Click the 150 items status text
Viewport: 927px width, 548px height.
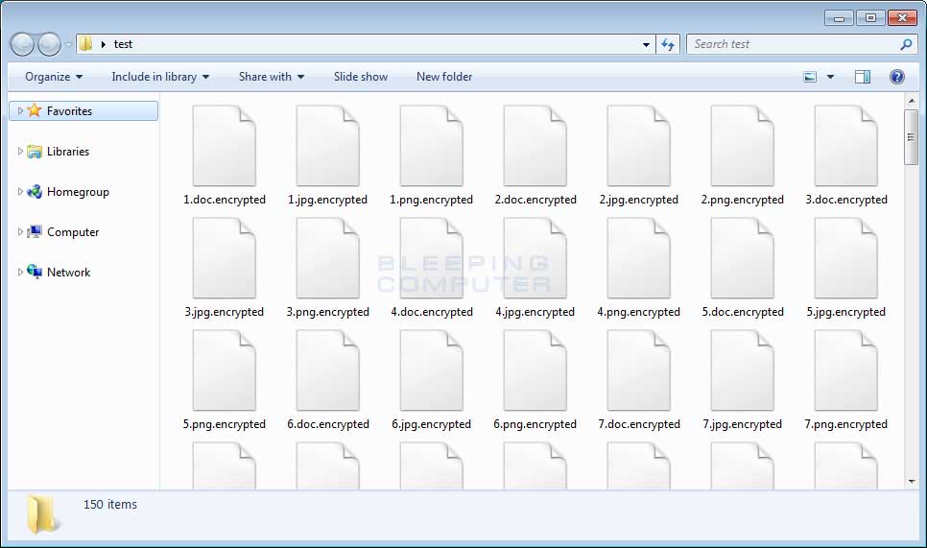tap(110, 504)
